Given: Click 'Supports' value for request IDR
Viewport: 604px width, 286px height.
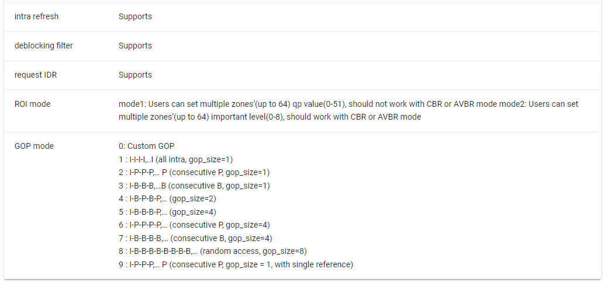Looking at the screenshot, I should tap(135, 75).
